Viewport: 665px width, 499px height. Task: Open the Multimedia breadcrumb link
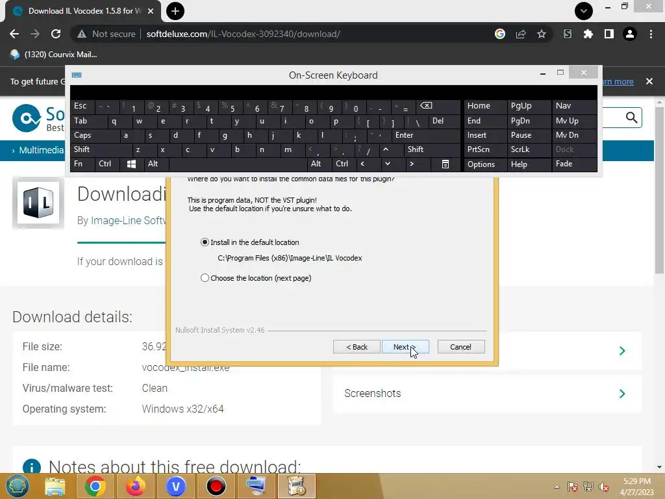[x=41, y=150]
